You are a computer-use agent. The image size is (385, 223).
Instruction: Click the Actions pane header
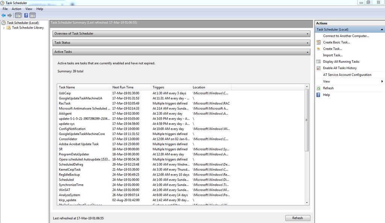coord(350,23)
